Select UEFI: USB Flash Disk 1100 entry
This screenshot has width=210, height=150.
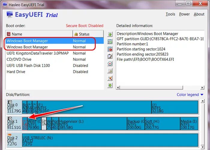pos(55,66)
